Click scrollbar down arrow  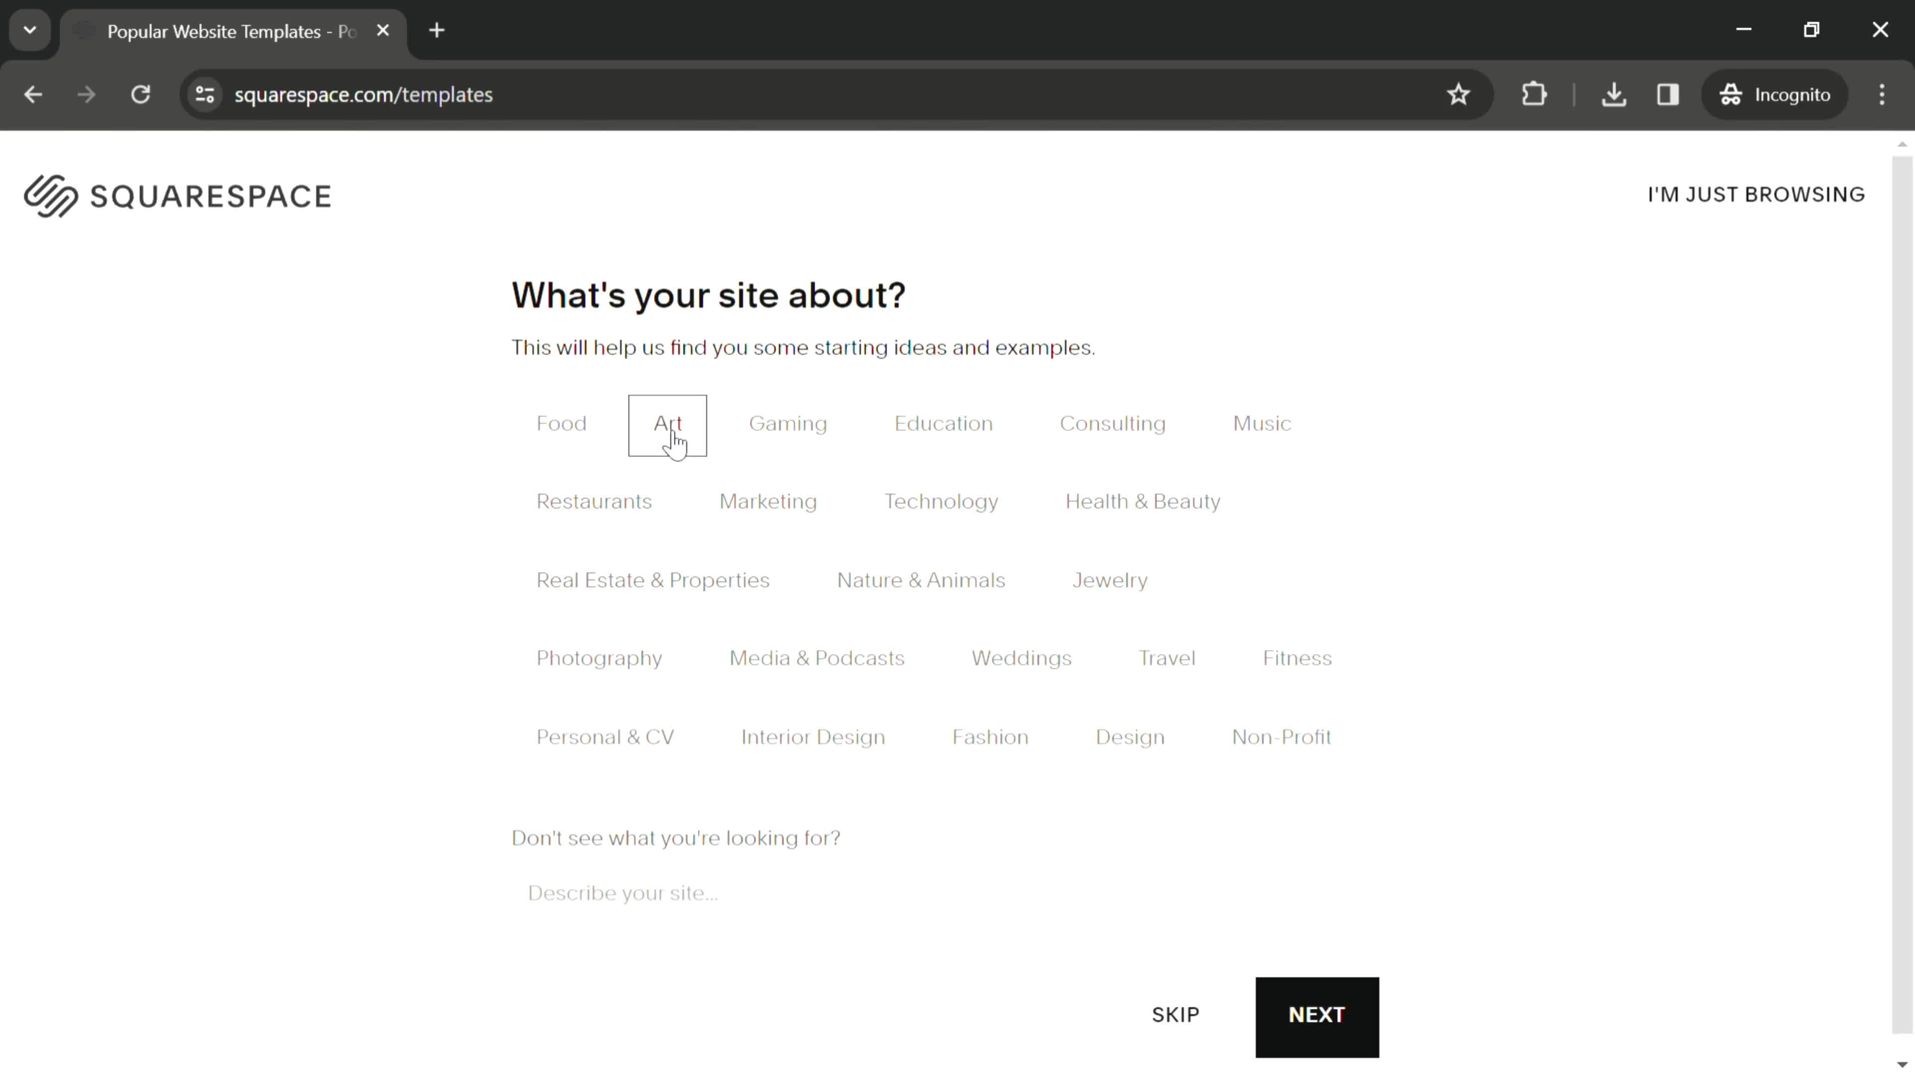[x=1902, y=1065]
